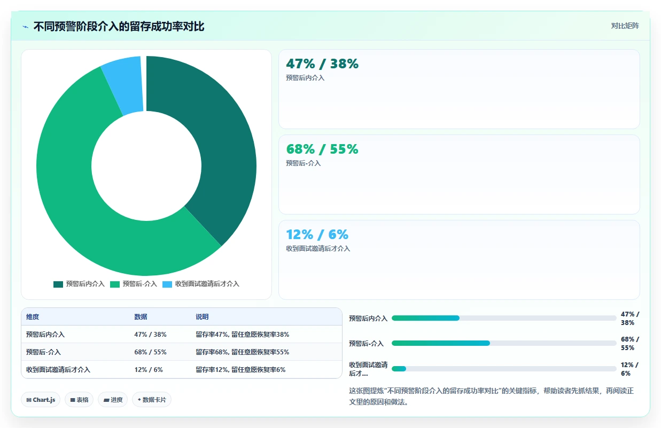Click the 对比矩阵 label in header
The image size is (661, 428).
click(625, 26)
